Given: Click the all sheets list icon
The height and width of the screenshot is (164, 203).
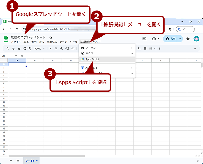Looking at the screenshot, I should tap(18, 161).
